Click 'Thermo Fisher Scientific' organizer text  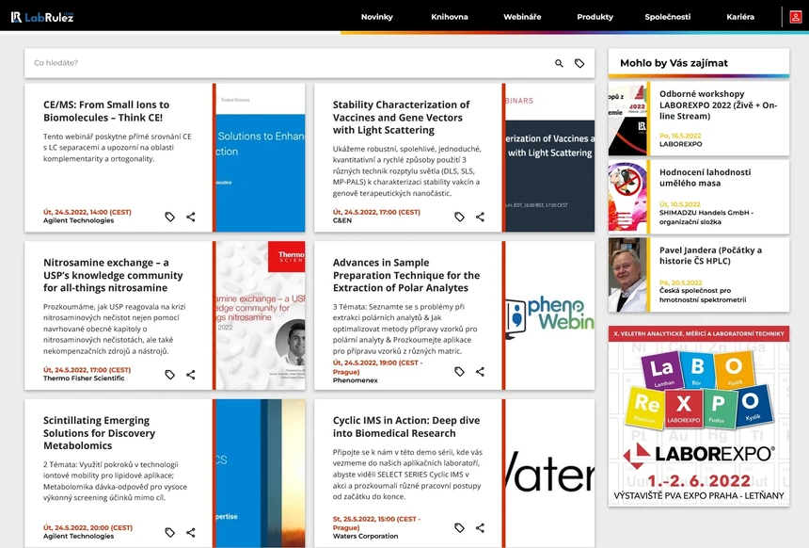[84, 379]
